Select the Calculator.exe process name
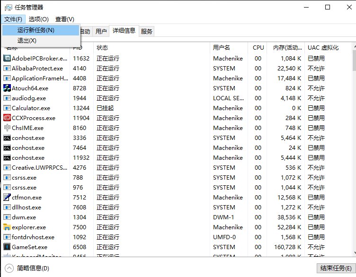Viewport: 356px width, 277px height. coord(31,108)
